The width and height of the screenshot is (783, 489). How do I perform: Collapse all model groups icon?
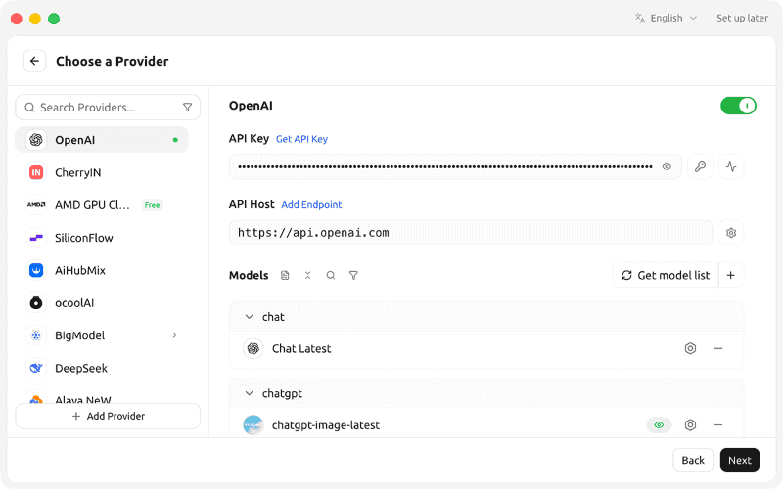(307, 275)
